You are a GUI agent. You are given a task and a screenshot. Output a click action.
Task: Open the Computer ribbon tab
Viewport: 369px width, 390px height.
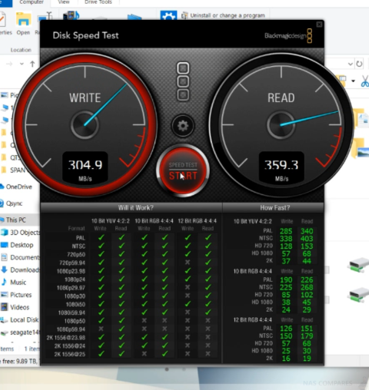(x=32, y=2)
